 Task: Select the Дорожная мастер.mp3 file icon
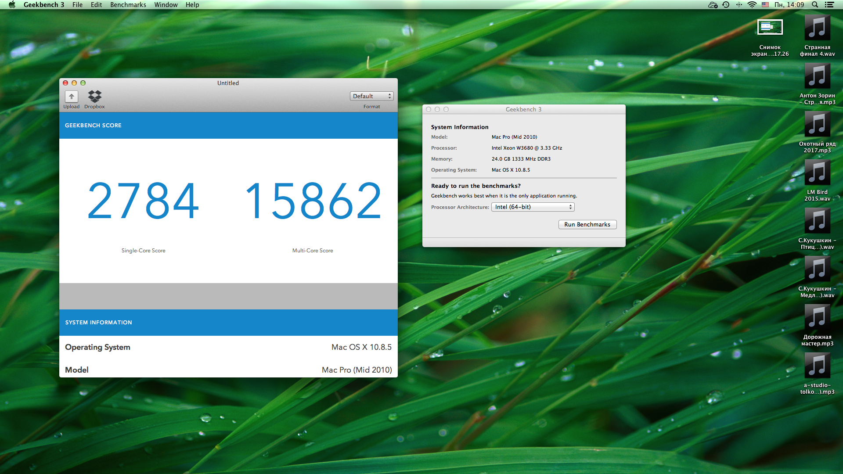point(817,317)
